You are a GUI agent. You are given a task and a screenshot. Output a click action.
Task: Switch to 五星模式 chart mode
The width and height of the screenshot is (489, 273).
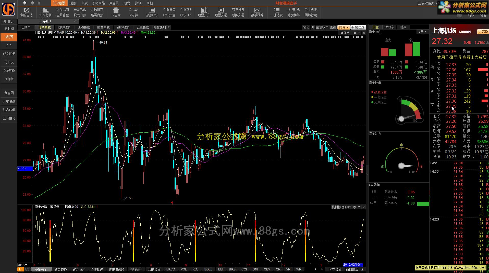[x=143, y=27]
